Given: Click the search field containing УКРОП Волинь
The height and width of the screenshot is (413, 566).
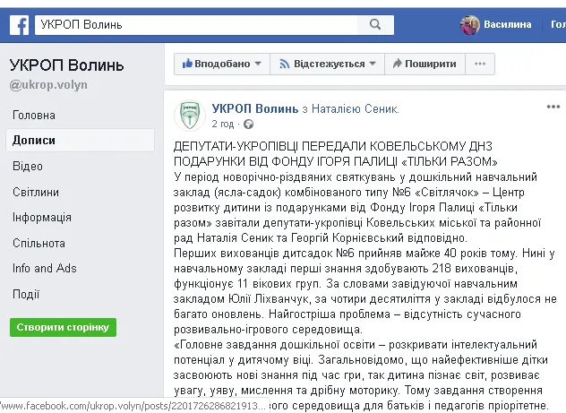Looking at the screenshot, I should point(196,25).
